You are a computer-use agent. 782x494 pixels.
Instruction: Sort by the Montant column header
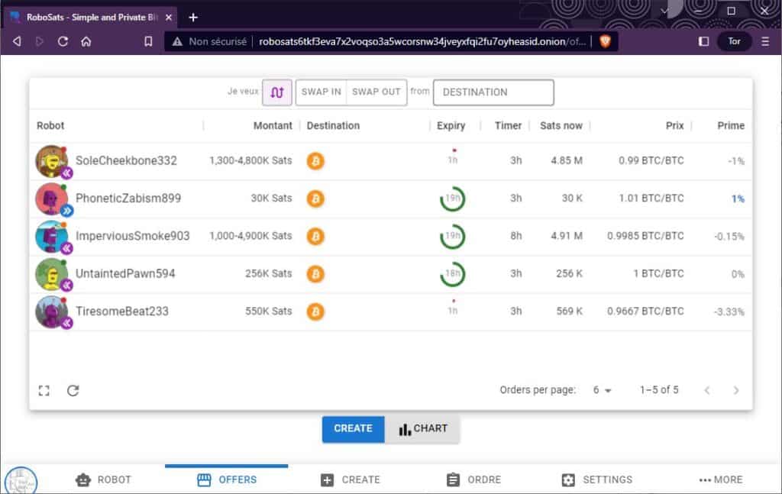tap(273, 126)
